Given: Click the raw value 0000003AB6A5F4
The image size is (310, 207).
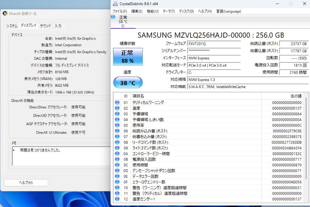Looking at the screenshot, I should pos(287,148).
